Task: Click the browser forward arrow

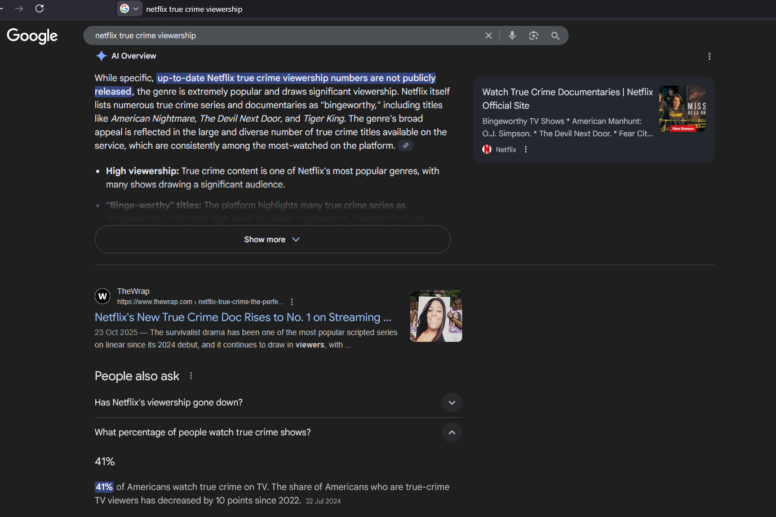Action: [19, 8]
